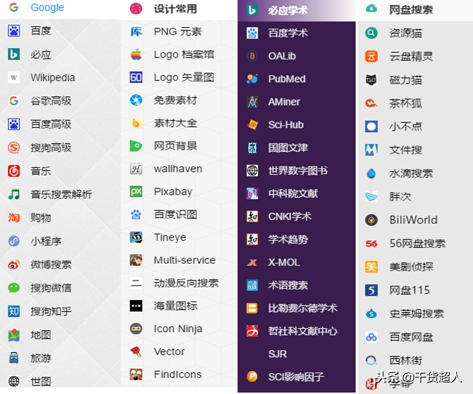Select the 设计常用 category header
This screenshot has height=394, width=473.
tap(175, 9)
